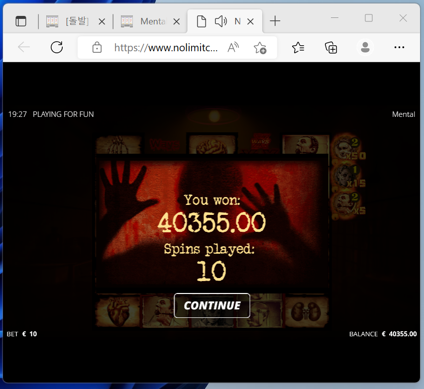
Task: Click the BET € 10 display
Action: pos(21,334)
